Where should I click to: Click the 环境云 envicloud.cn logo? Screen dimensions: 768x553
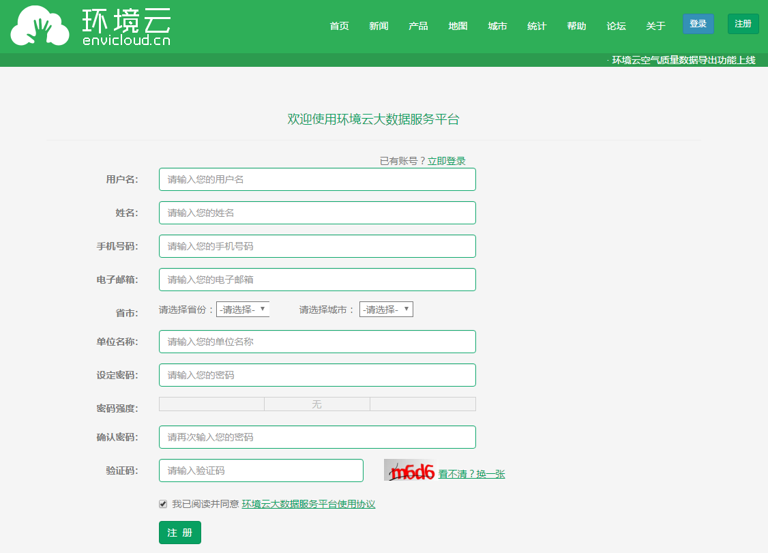(x=91, y=26)
